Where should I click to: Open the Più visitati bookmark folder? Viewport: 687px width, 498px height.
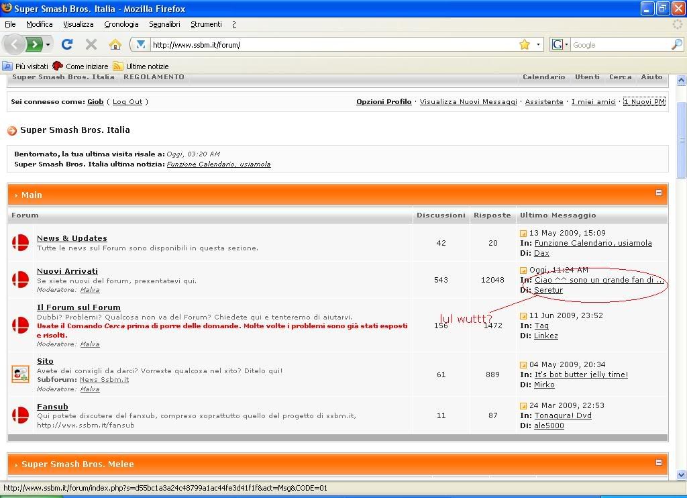[x=25, y=66]
